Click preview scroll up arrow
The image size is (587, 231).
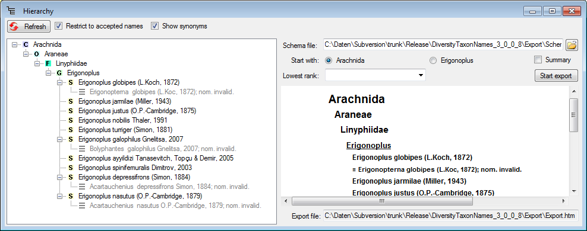[573, 91]
